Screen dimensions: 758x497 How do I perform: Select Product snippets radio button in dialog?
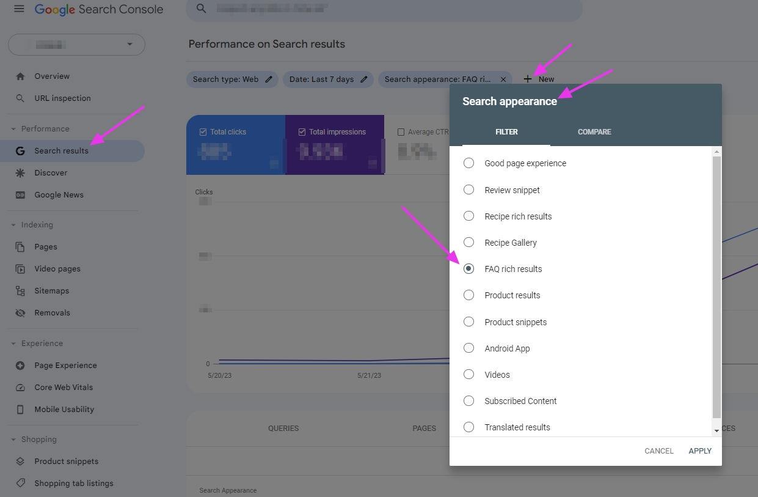click(468, 322)
